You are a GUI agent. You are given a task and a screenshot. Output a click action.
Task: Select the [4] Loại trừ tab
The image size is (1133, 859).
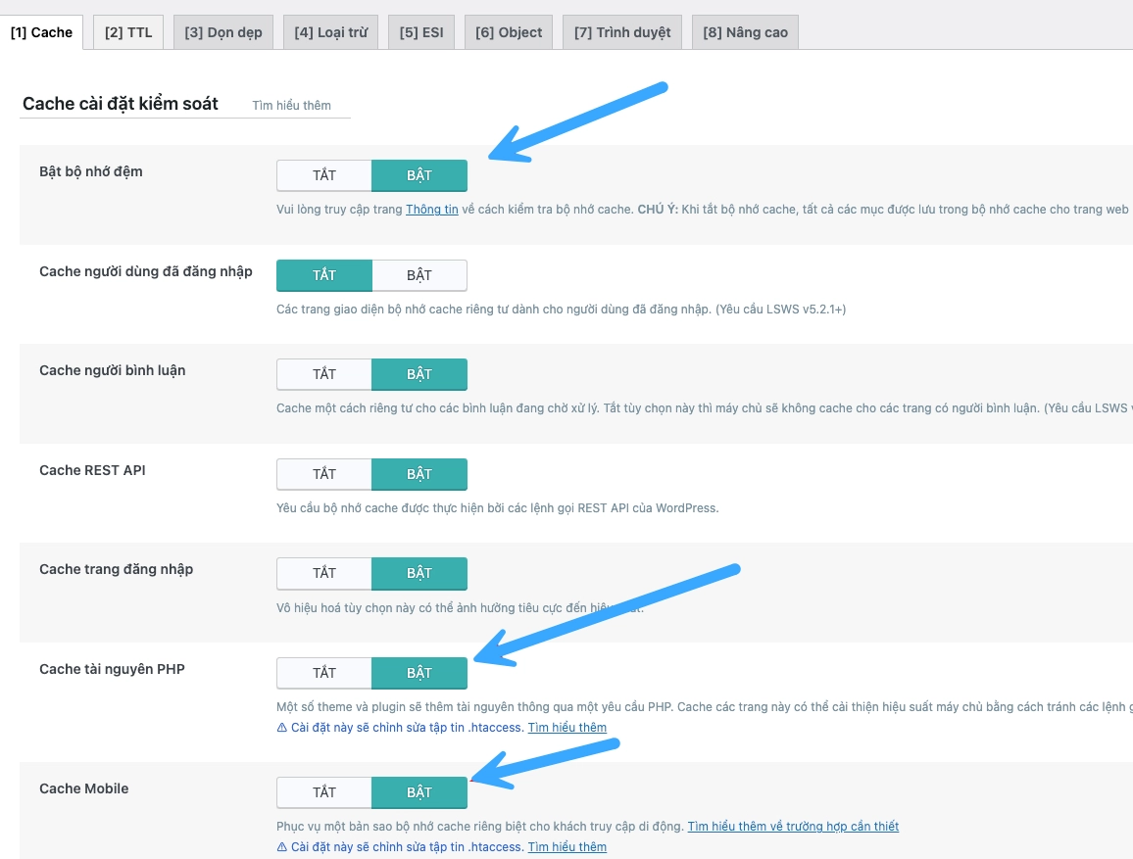(330, 31)
